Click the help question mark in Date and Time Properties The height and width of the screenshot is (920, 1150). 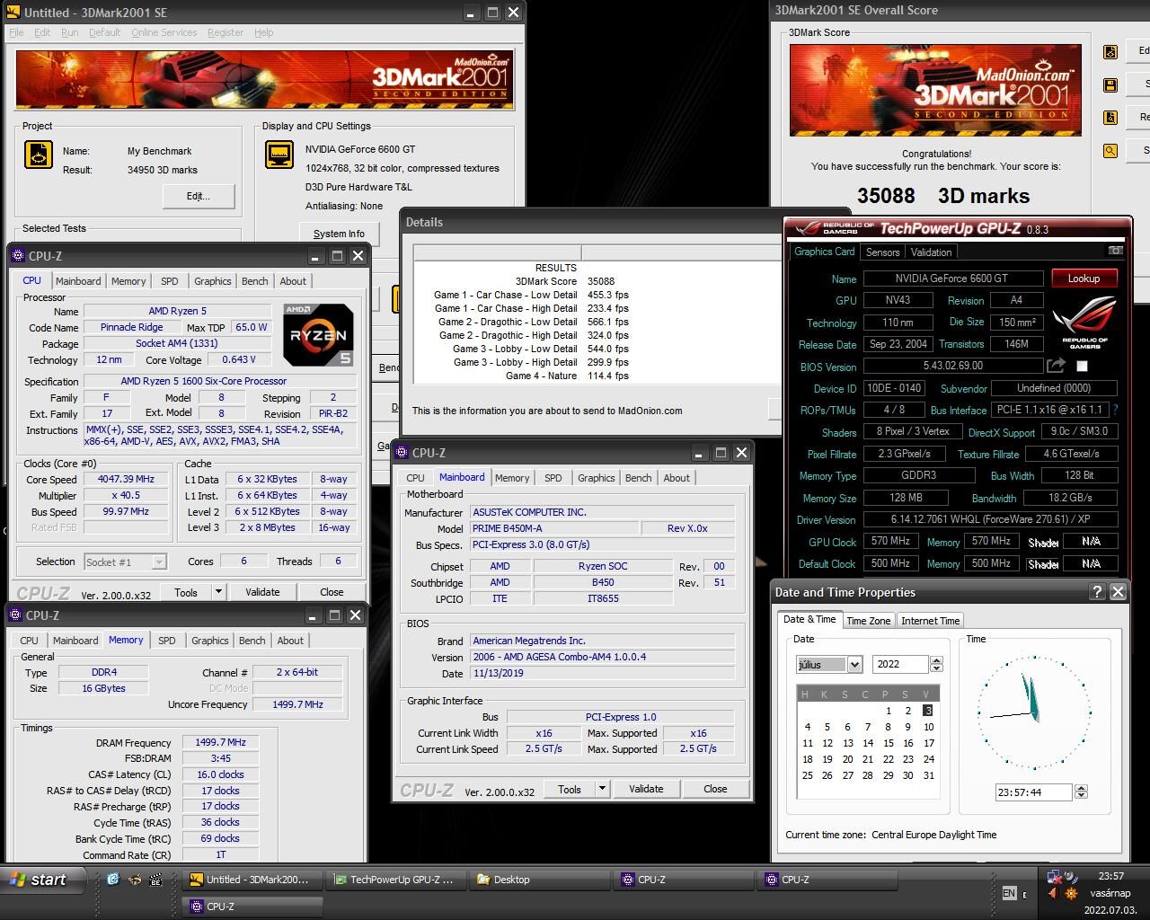[1097, 591]
